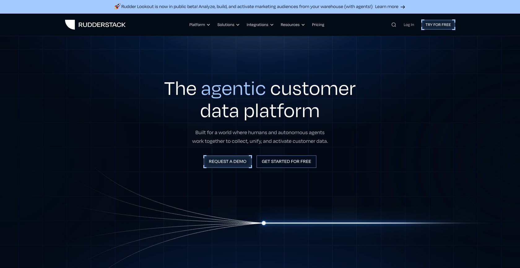Open the search magnifier icon
Image resolution: width=520 pixels, height=268 pixels.
394,25
